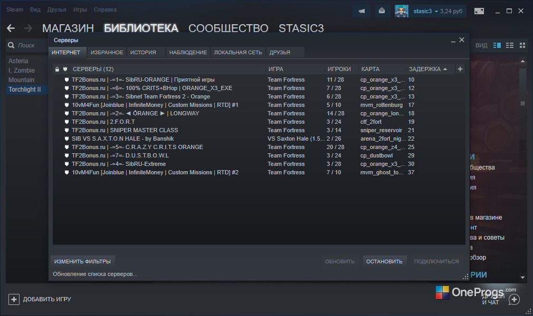
Task: Select server 100% CRITS+BHop ORANGE_X3_EXE
Action: click(259, 88)
